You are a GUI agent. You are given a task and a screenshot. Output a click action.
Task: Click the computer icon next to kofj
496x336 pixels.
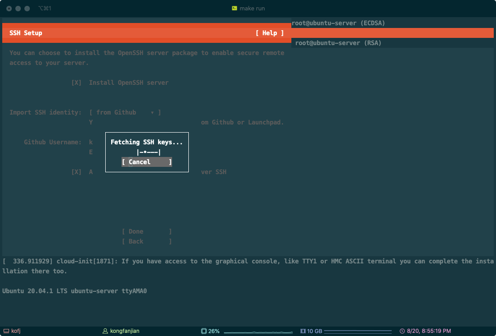click(6, 331)
